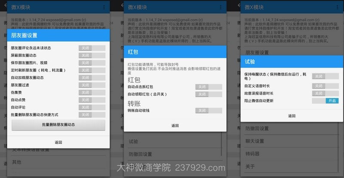Enable 自动点击拆红包 switch

[209, 87]
